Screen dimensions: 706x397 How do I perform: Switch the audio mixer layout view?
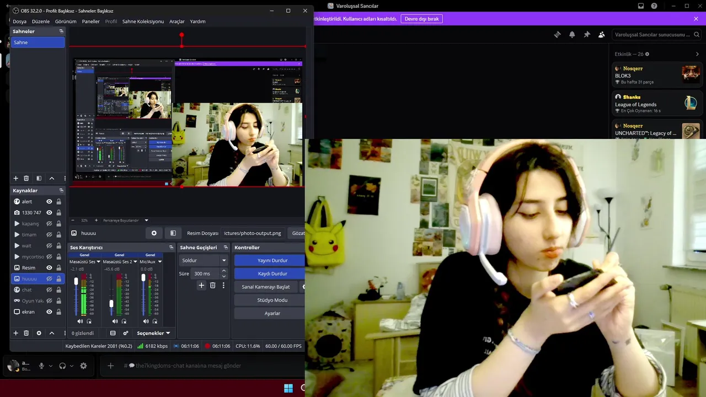pyautogui.click(x=113, y=333)
